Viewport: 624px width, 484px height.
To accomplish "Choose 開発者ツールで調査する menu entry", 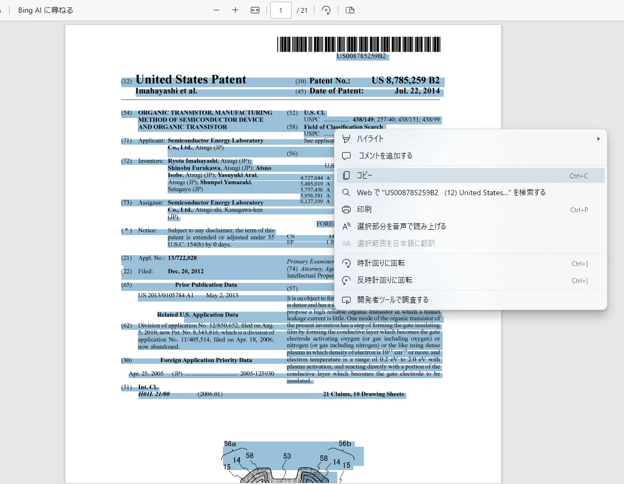I will point(471,300).
